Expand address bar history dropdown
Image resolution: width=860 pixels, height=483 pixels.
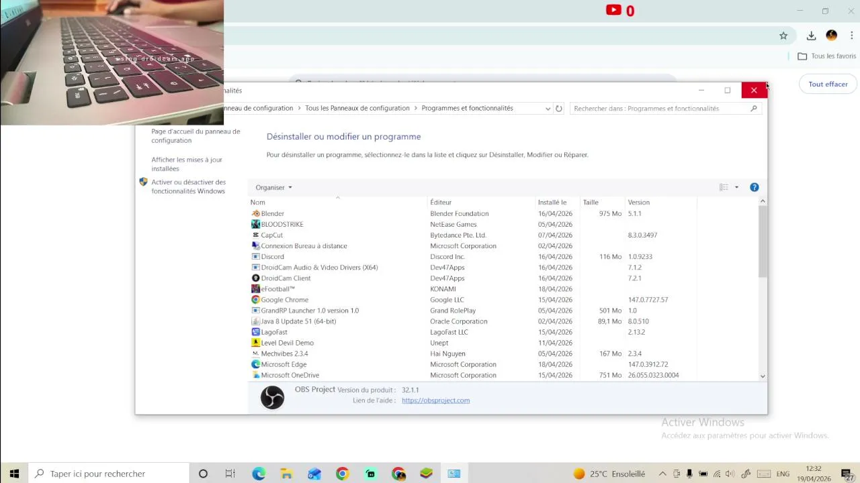pyautogui.click(x=548, y=108)
